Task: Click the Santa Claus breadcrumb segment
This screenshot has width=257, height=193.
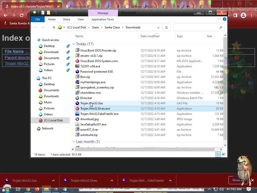Action: 112,27
